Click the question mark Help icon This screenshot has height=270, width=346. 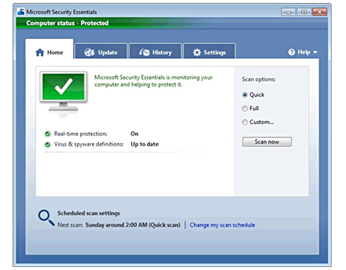(291, 52)
